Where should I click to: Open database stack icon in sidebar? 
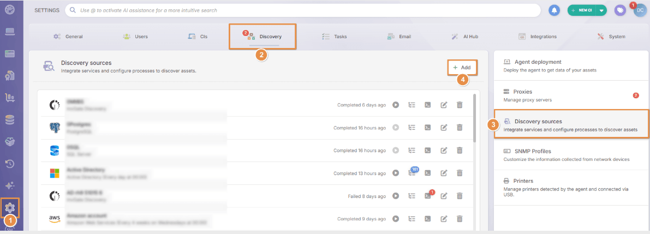point(10,119)
